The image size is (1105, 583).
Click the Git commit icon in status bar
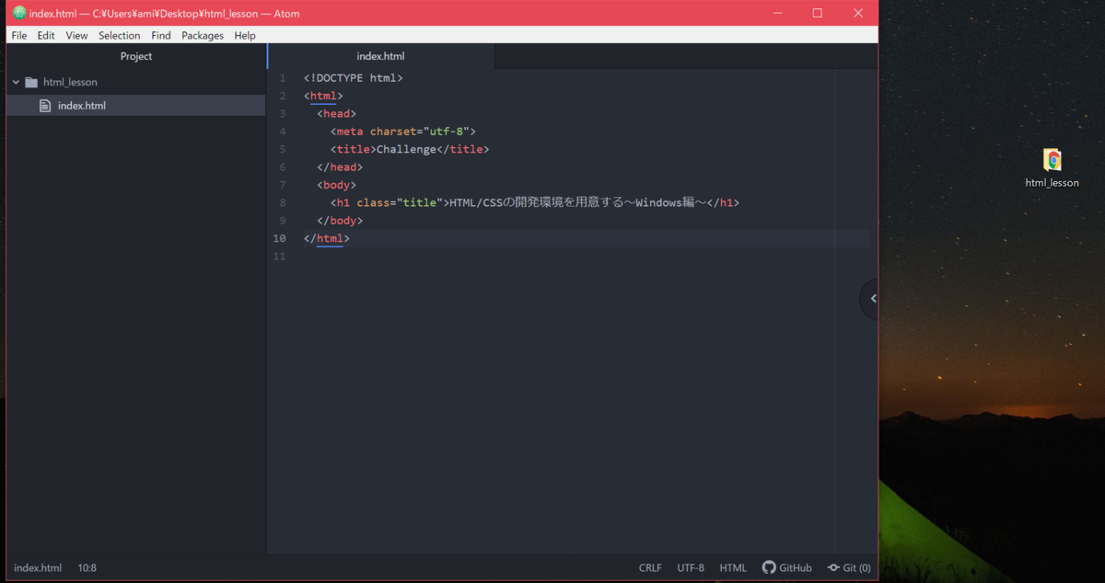tap(833, 567)
